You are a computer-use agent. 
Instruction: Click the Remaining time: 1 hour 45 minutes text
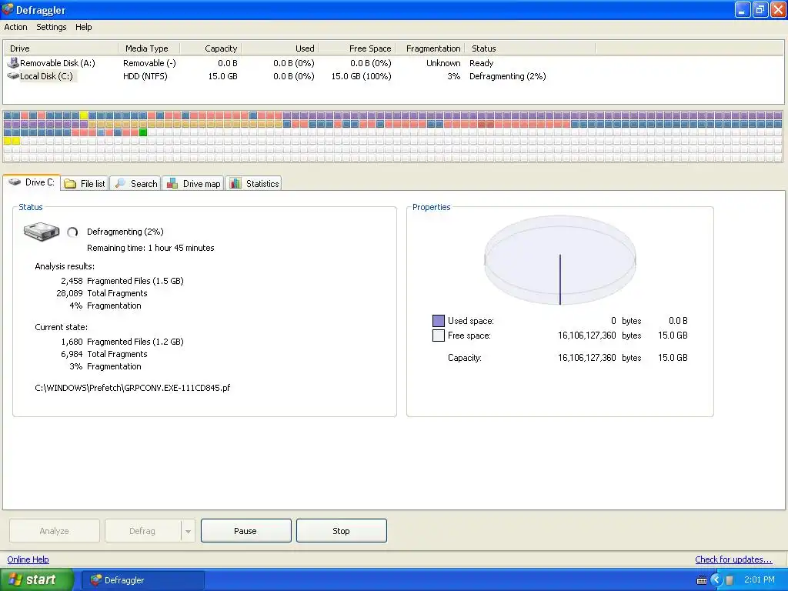(151, 248)
